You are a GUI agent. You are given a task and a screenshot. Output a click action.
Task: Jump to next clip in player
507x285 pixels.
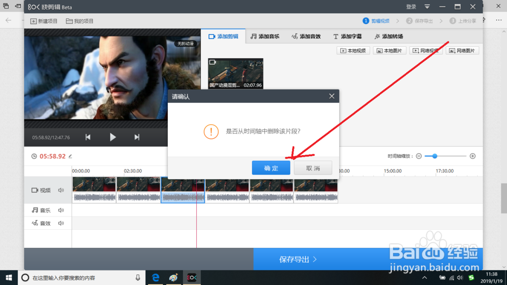[137, 137]
